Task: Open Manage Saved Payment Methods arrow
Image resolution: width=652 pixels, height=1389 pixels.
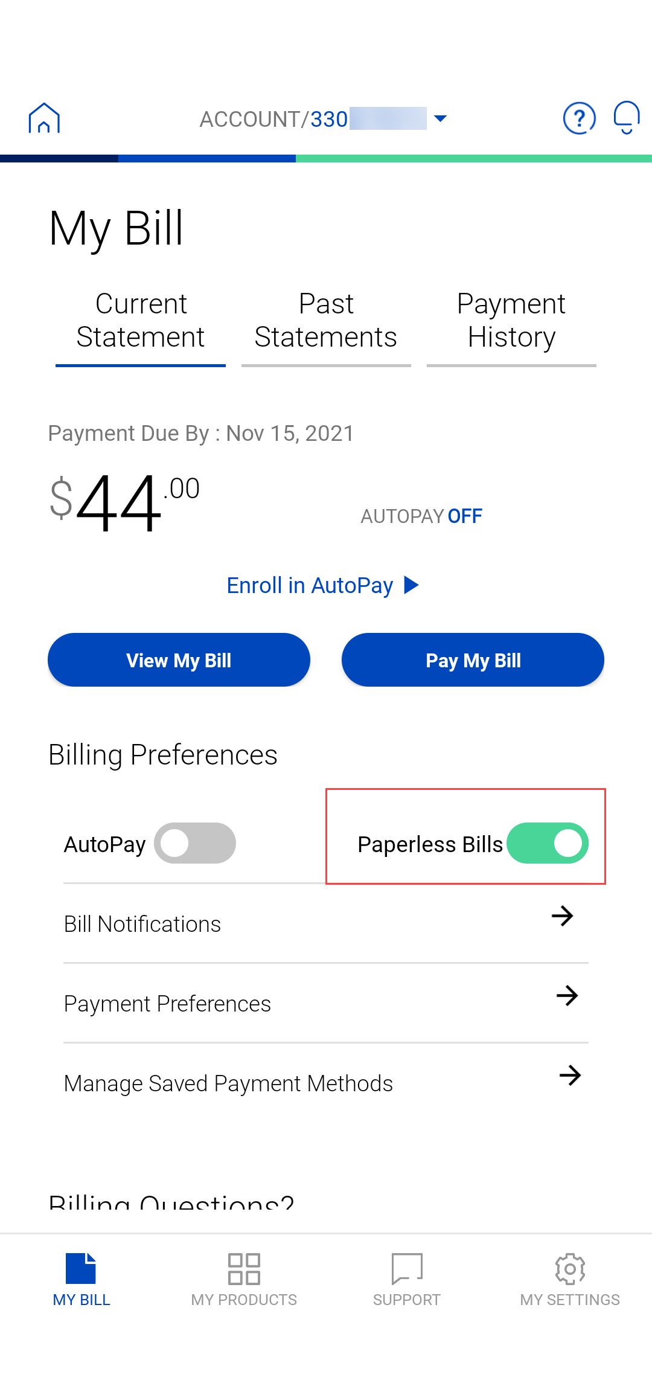Action: tap(570, 1076)
